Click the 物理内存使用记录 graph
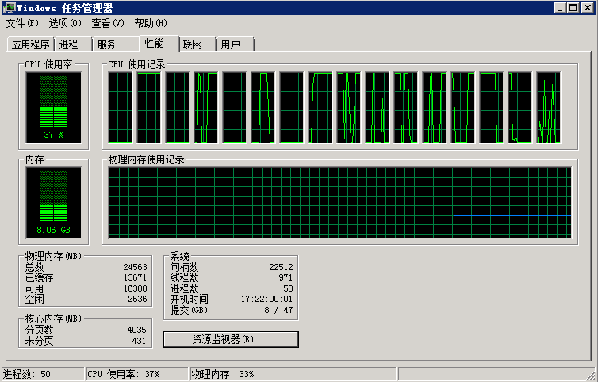The image size is (598, 382). [339, 202]
